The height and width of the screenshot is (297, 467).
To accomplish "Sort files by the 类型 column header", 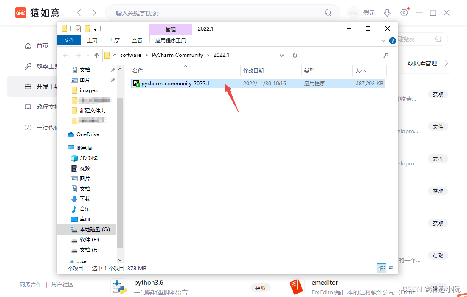I will coord(309,71).
